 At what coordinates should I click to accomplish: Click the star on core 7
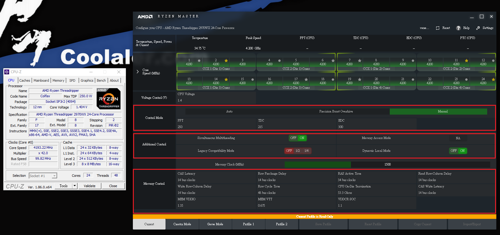pos(359,61)
